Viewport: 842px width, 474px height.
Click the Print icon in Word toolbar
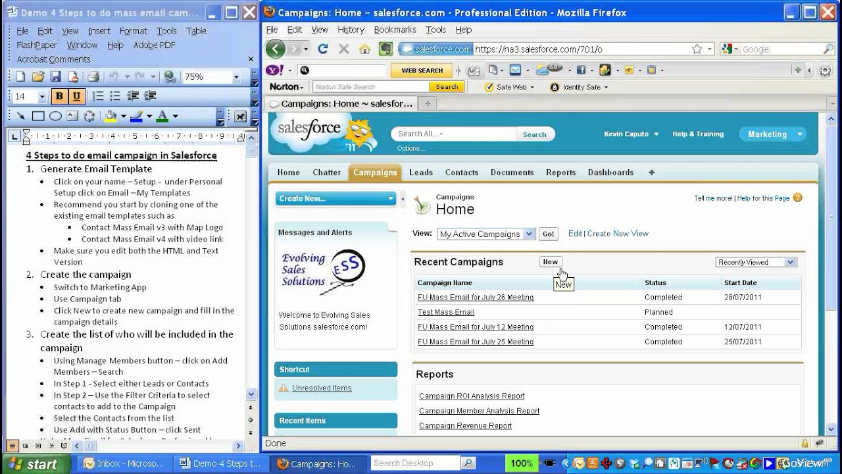pos(93,77)
